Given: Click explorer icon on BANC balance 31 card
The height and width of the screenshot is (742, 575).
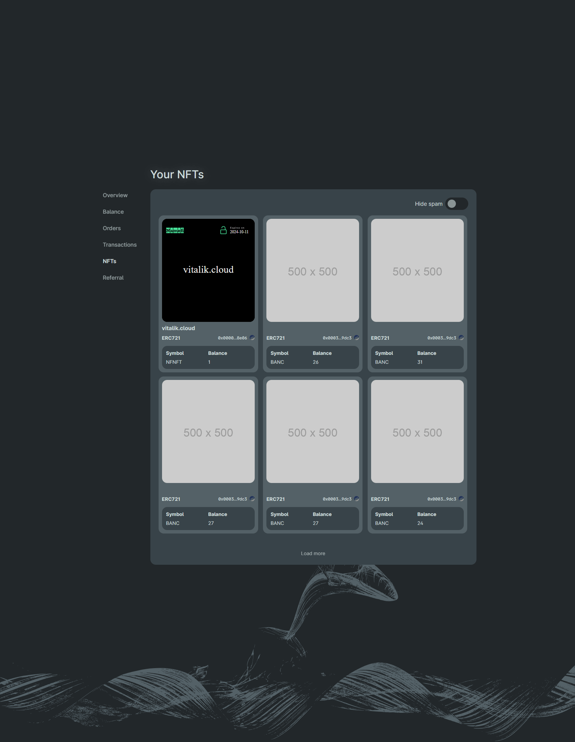Looking at the screenshot, I should (x=461, y=338).
